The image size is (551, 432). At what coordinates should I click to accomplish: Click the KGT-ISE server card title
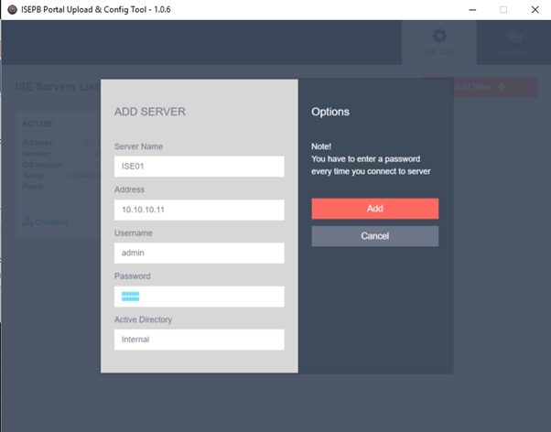pos(38,124)
